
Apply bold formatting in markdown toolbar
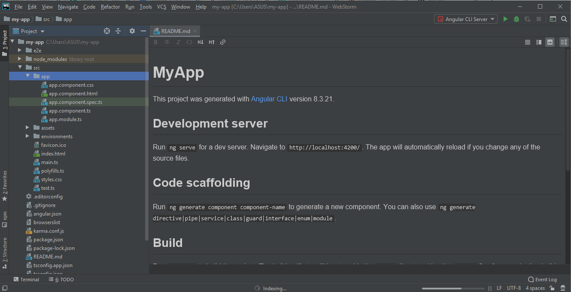156,42
